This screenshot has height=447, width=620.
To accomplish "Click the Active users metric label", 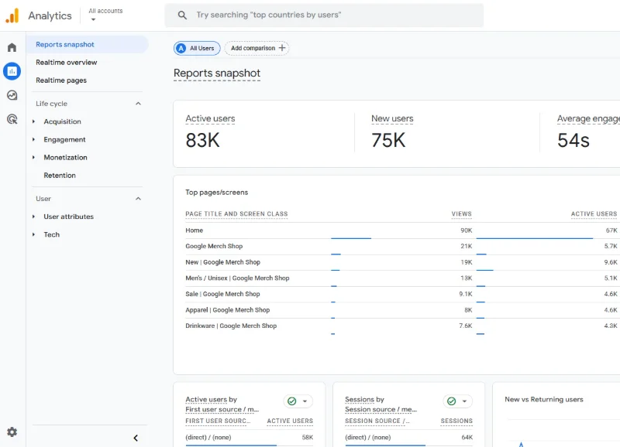I will (210, 118).
